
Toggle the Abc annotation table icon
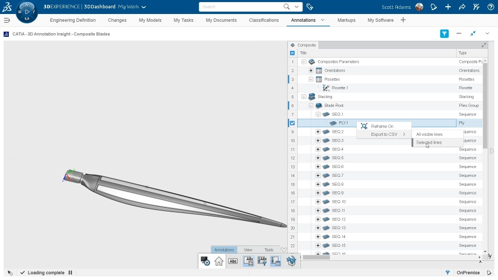tap(248, 261)
